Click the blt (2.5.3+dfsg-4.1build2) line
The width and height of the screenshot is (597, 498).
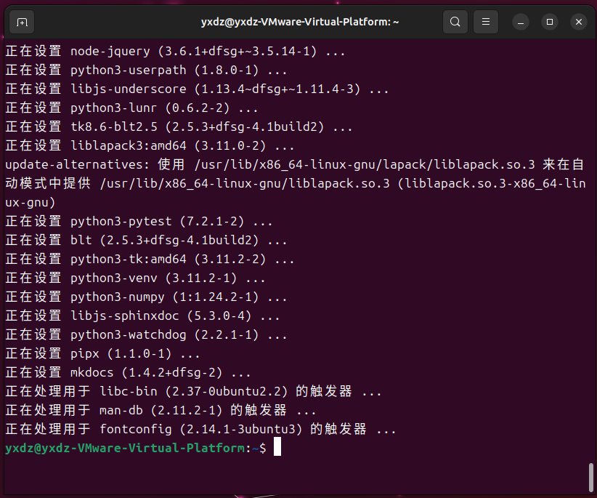146,240
